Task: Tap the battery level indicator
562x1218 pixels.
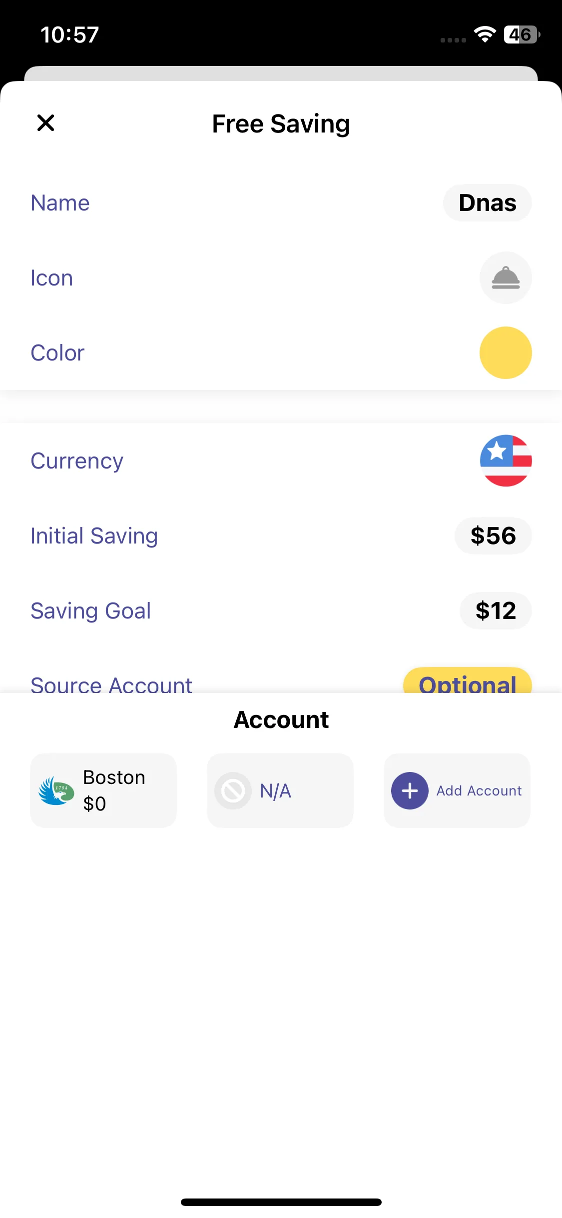Action: (521, 34)
